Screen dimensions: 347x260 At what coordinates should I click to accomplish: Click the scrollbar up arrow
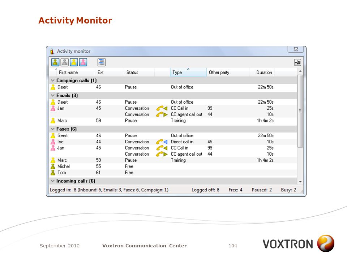300,71
